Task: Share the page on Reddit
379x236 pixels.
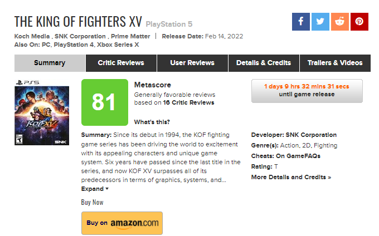Action: (340, 22)
